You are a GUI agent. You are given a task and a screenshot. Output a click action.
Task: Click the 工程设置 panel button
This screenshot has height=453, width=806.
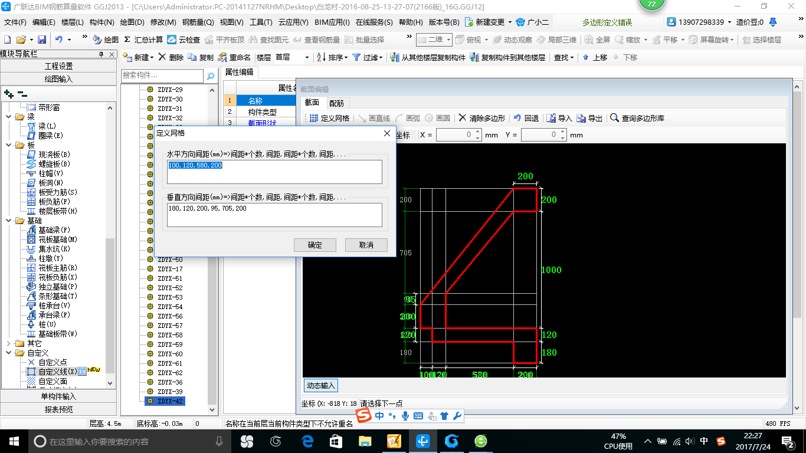pyautogui.click(x=58, y=66)
